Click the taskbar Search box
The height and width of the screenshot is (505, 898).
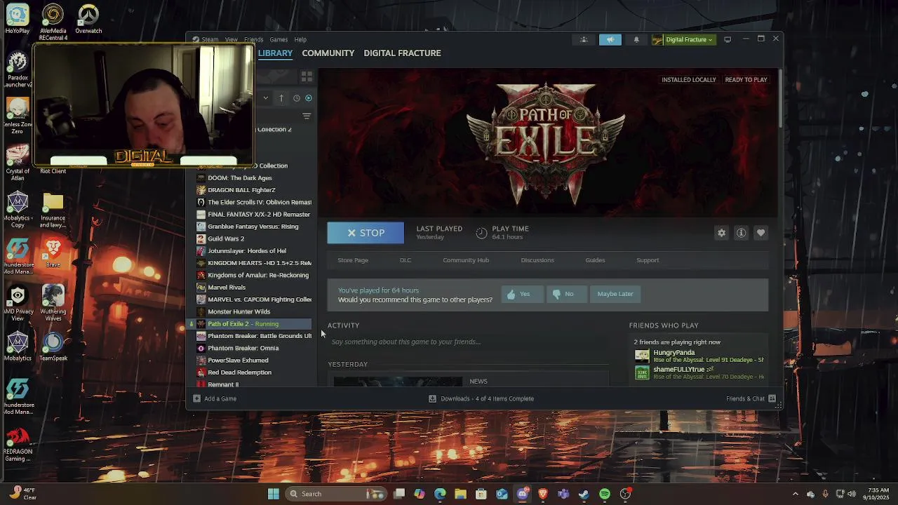335,494
